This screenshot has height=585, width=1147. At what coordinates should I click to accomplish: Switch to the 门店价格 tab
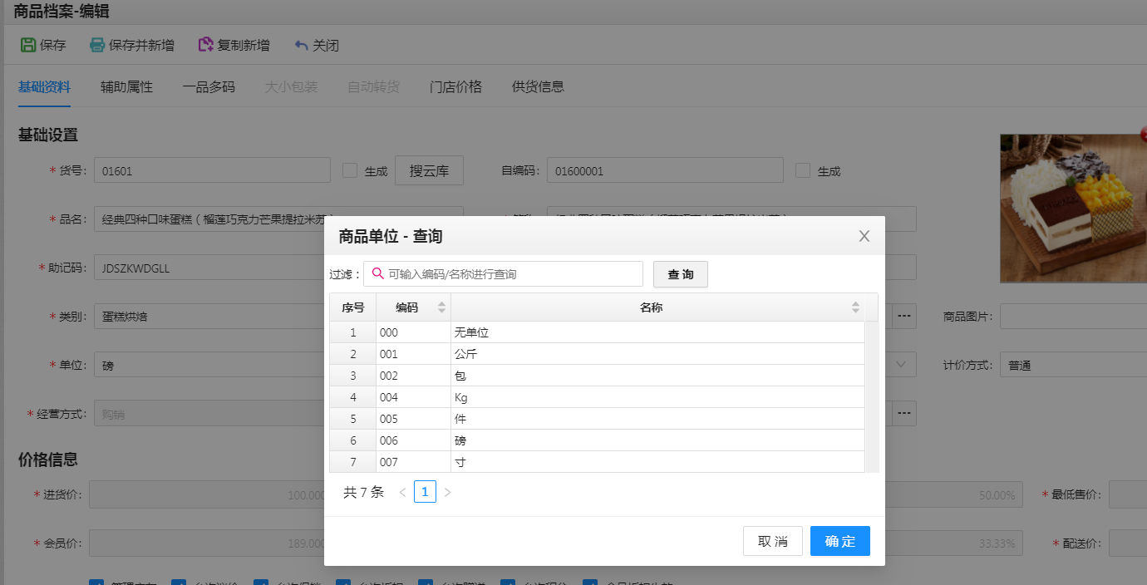point(454,86)
